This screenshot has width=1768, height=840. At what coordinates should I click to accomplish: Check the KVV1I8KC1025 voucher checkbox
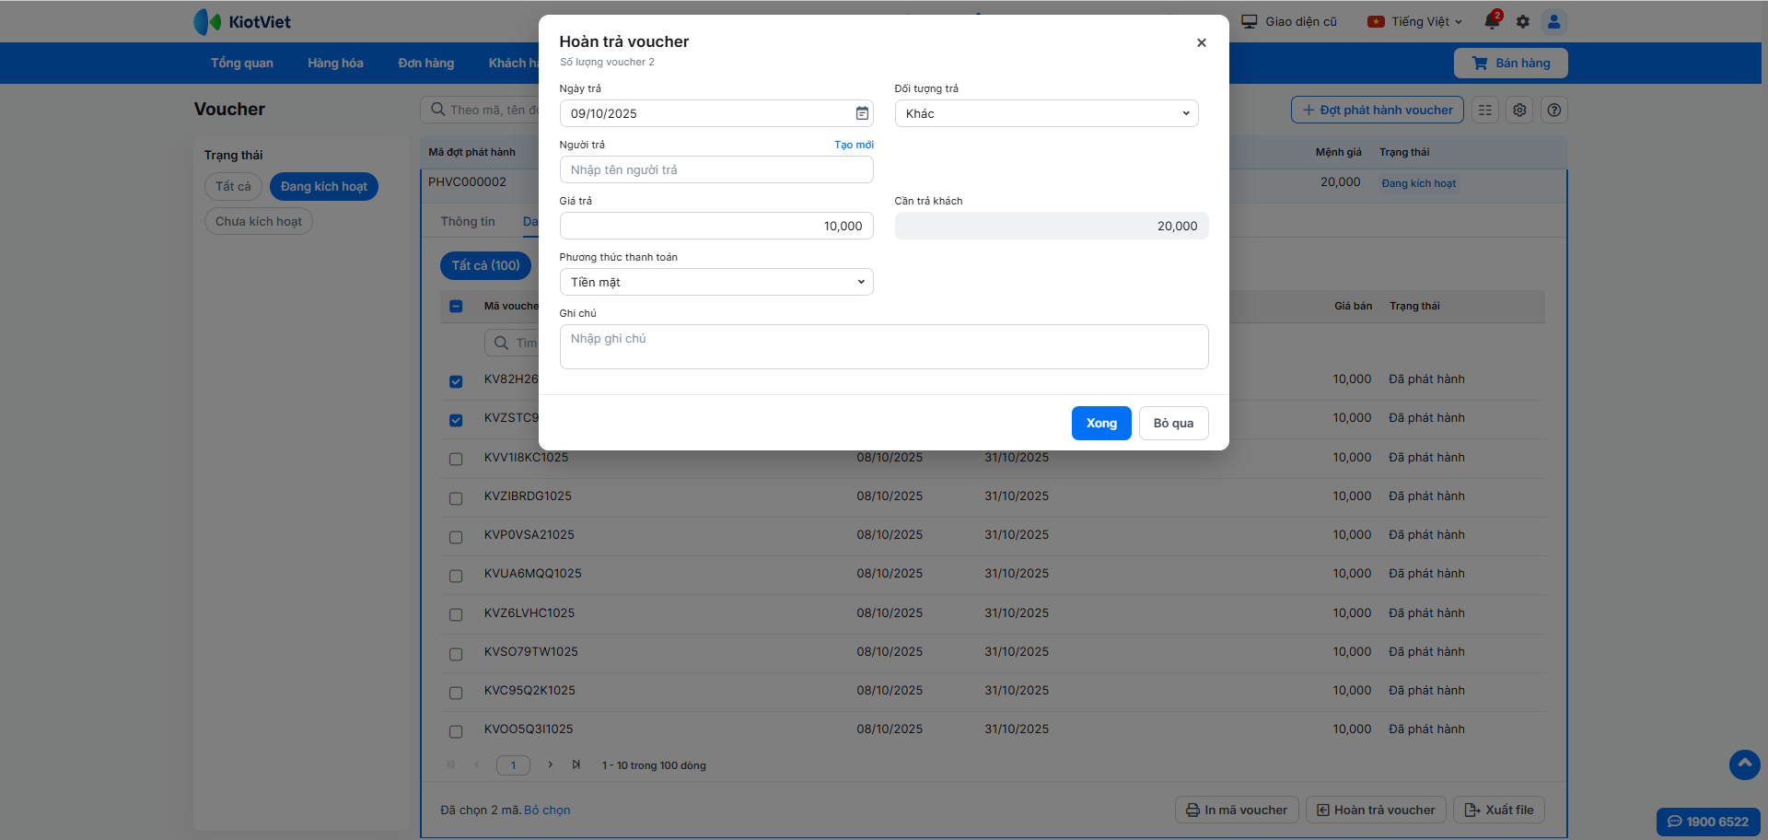(456, 459)
